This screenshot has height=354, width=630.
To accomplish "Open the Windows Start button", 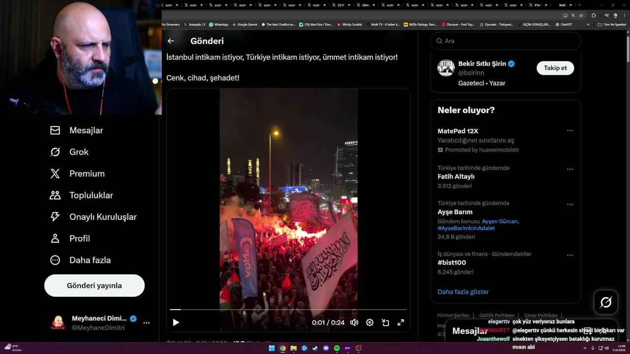I will click(271, 348).
